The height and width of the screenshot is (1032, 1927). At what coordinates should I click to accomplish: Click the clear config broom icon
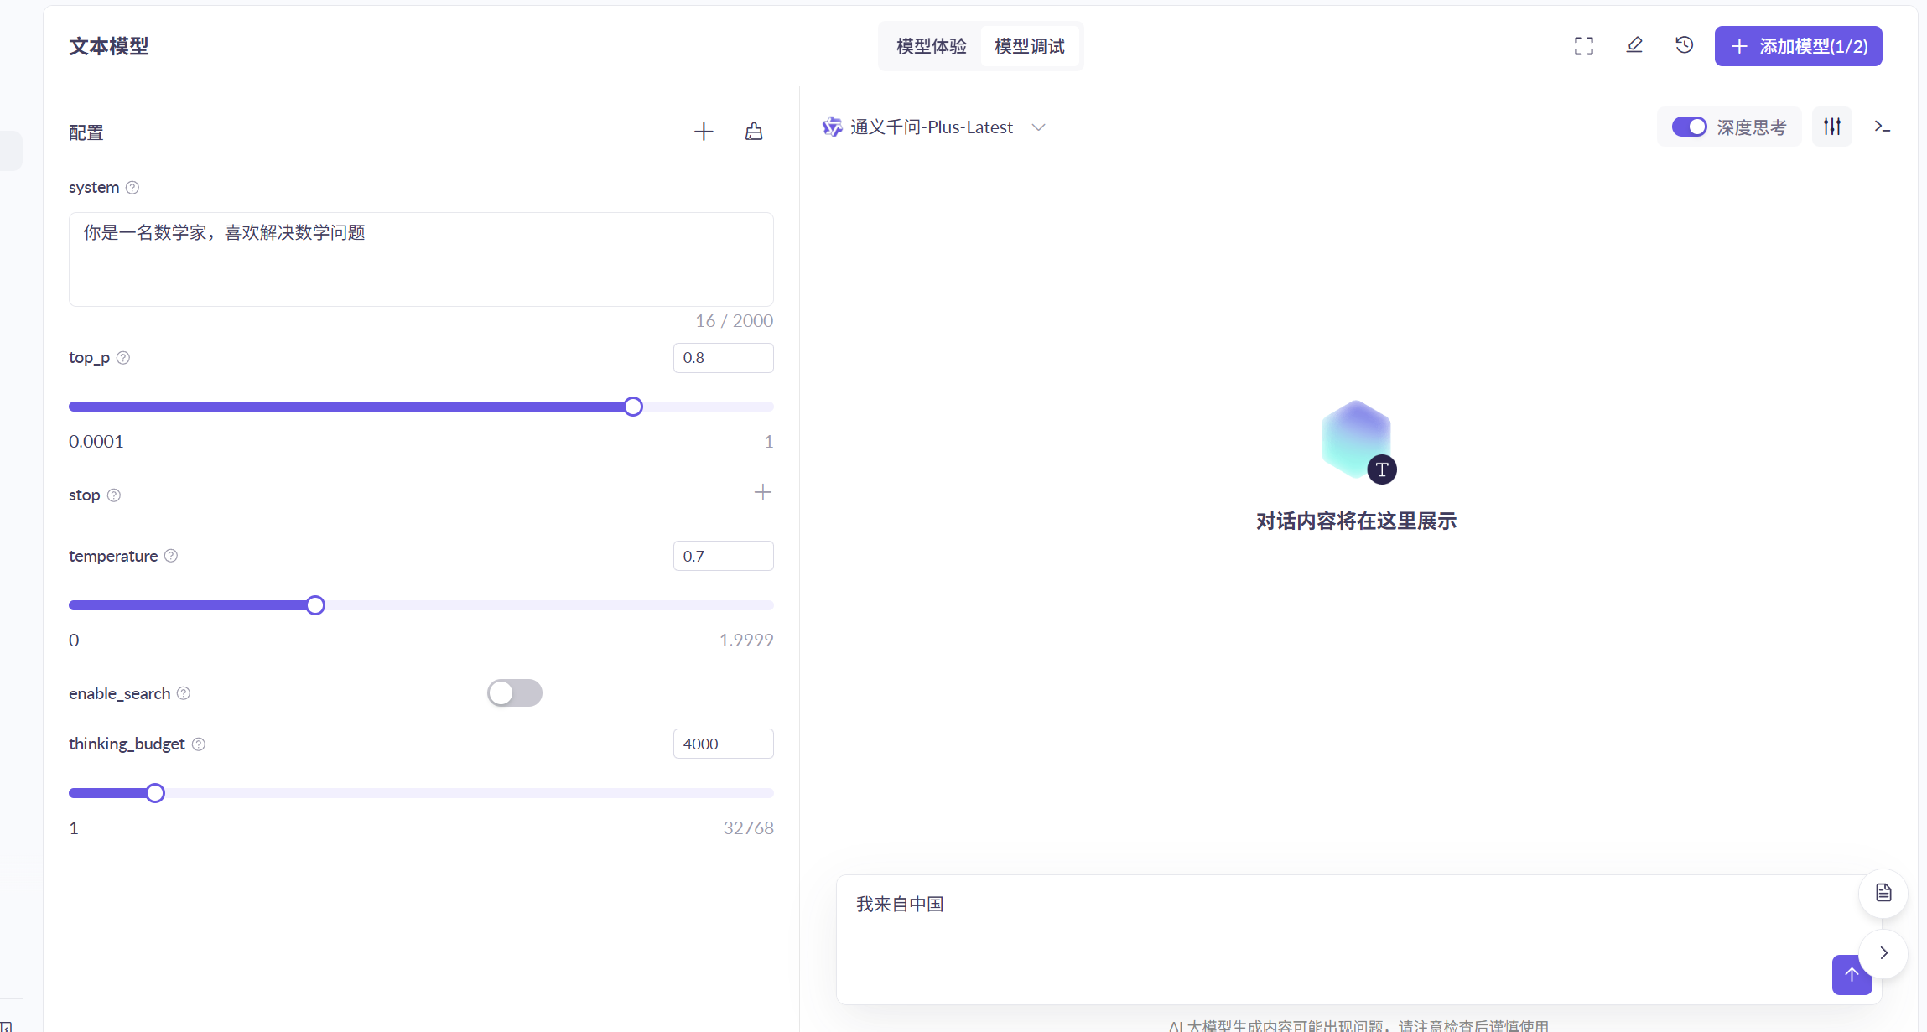pos(754,132)
